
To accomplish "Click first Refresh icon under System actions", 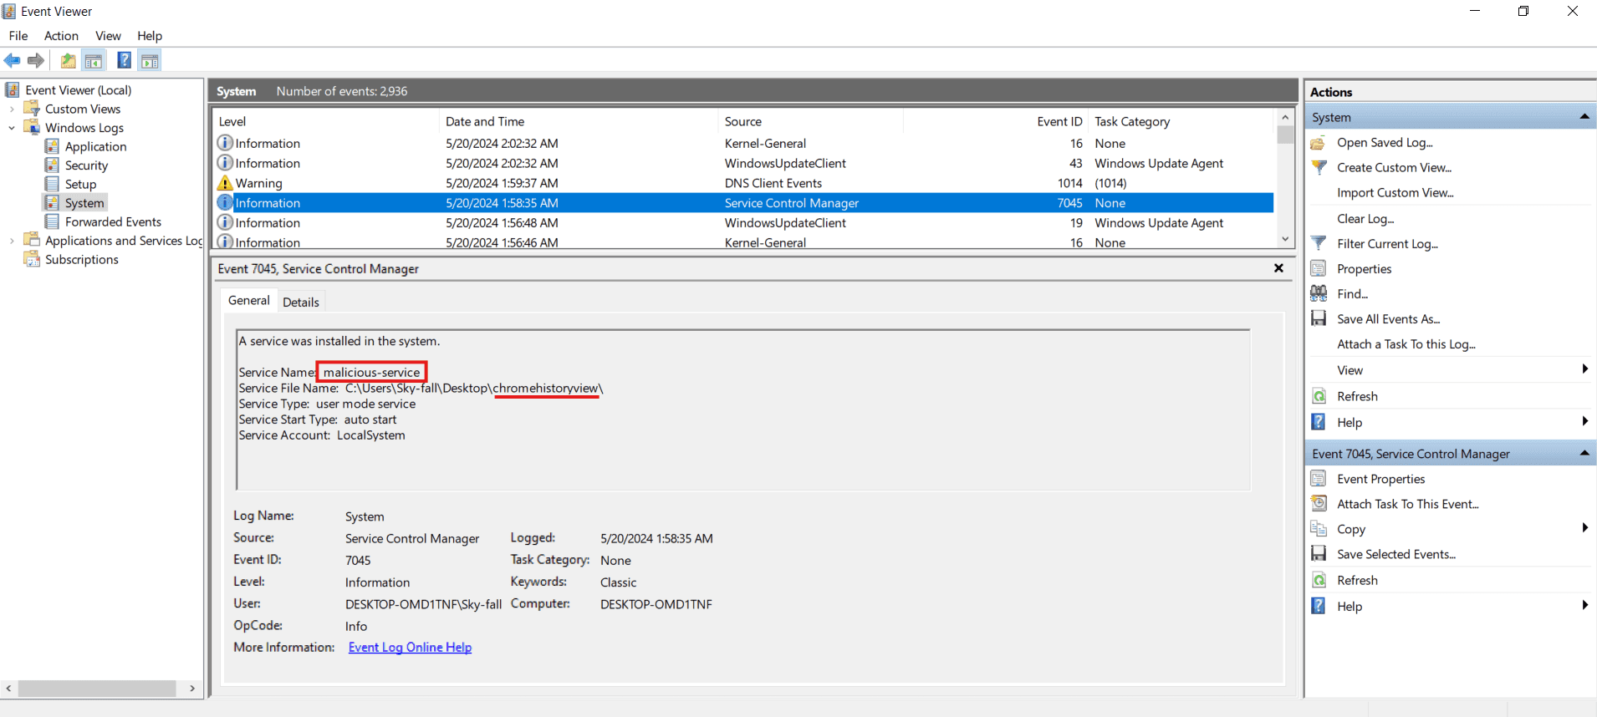I will pyautogui.click(x=1319, y=396).
